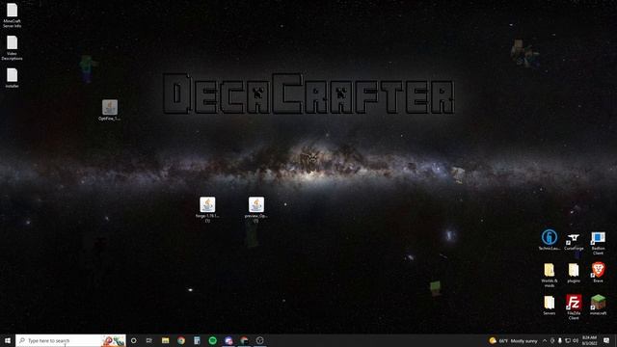The width and height of the screenshot is (617, 347).
Task: Open Google Chrome from the taskbar
Action: tap(181, 340)
